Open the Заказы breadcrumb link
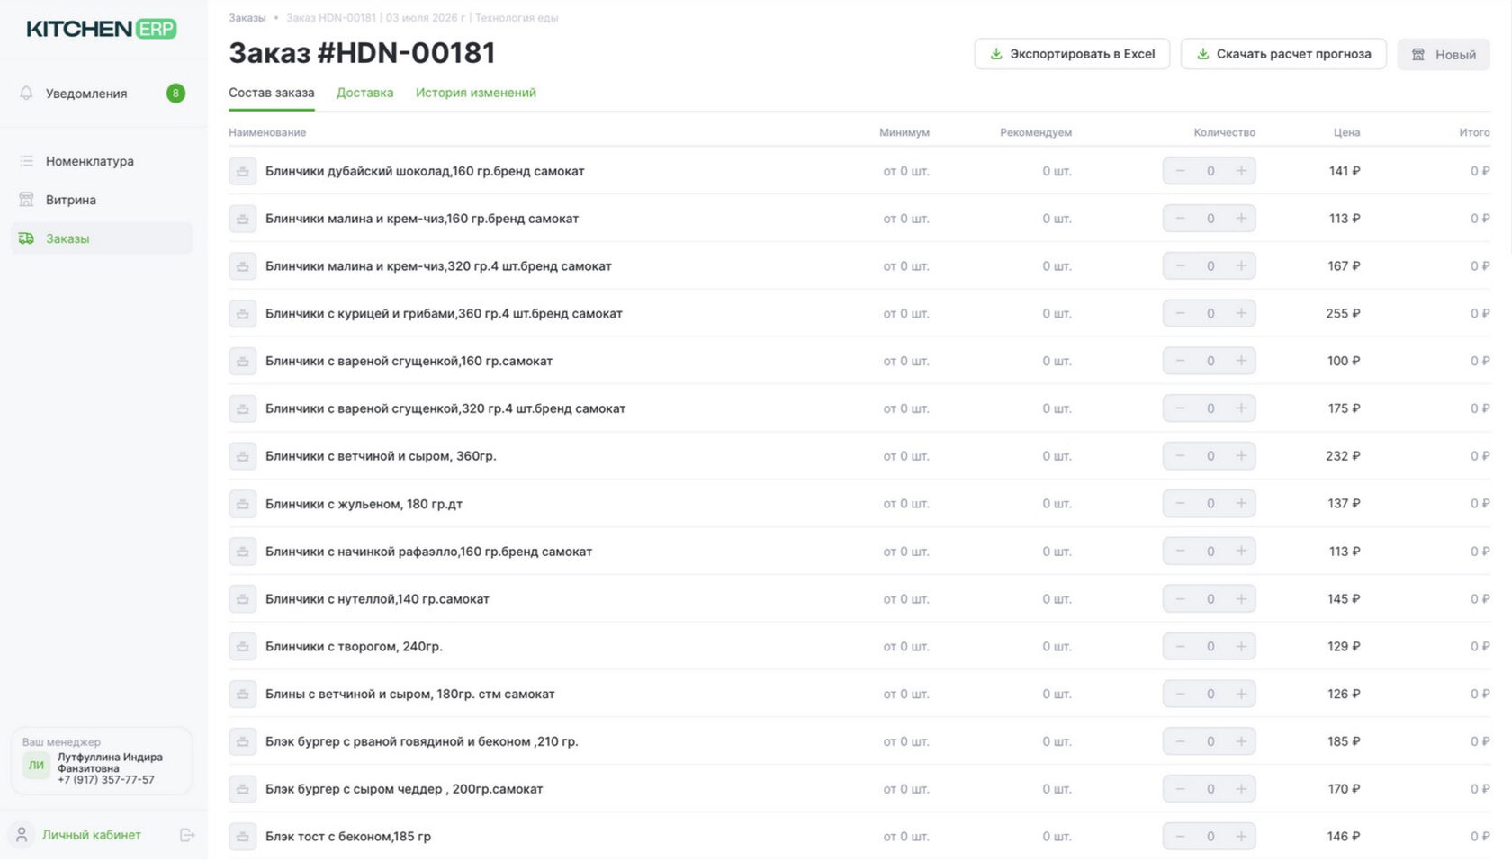 [247, 18]
